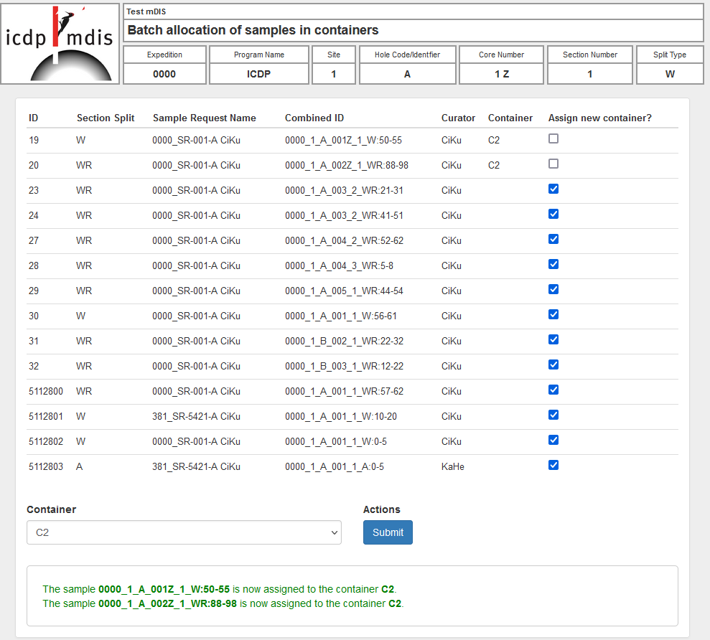Disable the checkbox for sample 0000_1_A_004_3_WR:5-8
This screenshot has height=640, width=710.
pyautogui.click(x=553, y=264)
